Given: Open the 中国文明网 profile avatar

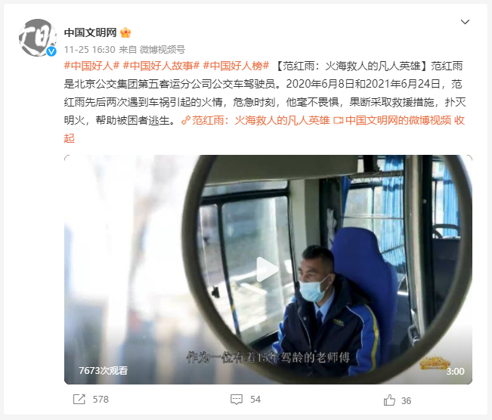Looking at the screenshot, I should tap(38, 38).
